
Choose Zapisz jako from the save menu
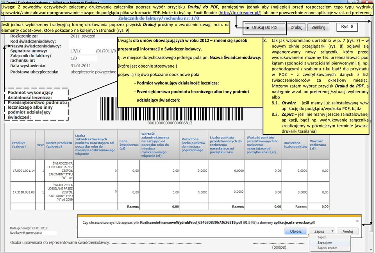[325, 242]
